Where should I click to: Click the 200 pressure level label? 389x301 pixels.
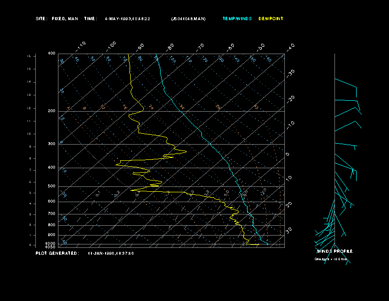pyautogui.click(x=52, y=111)
